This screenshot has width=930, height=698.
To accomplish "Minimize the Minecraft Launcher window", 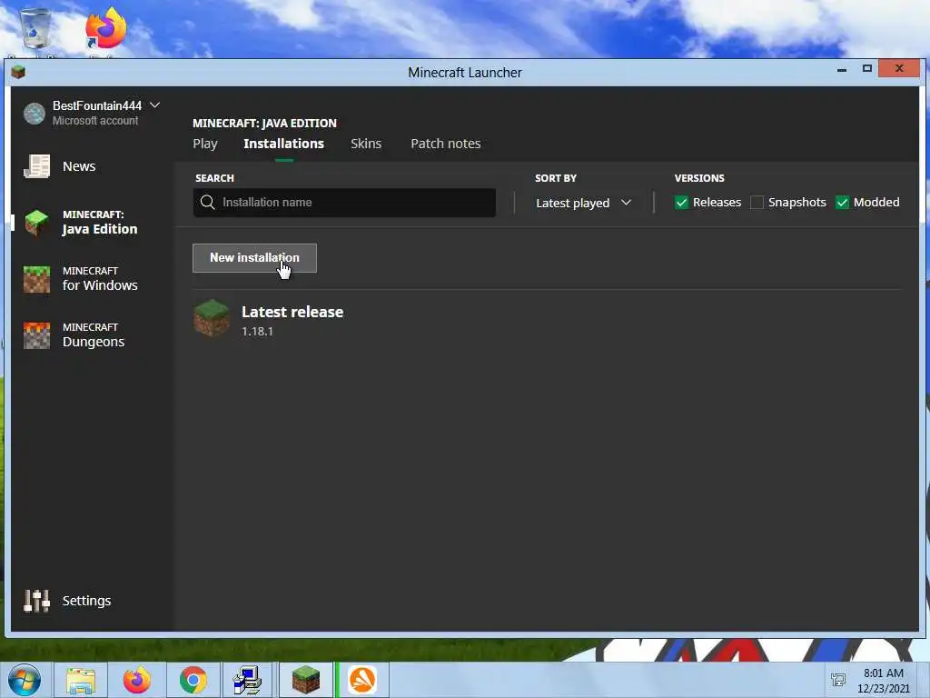I will (x=842, y=69).
